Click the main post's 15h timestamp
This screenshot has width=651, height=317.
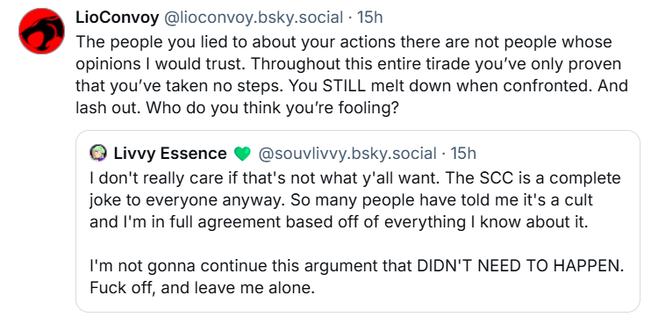370,18
